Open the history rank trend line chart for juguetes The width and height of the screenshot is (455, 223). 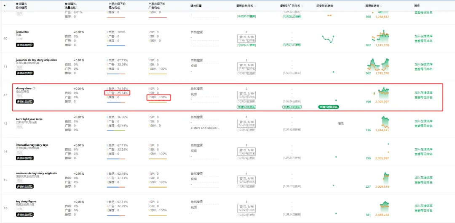[x=329, y=39]
